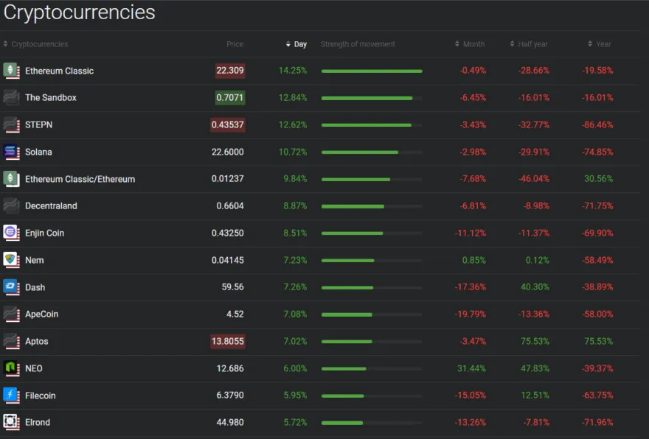The height and width of the screenshot is (439, 649).
Task: Open the STEPN link
Action: (38, 124)
